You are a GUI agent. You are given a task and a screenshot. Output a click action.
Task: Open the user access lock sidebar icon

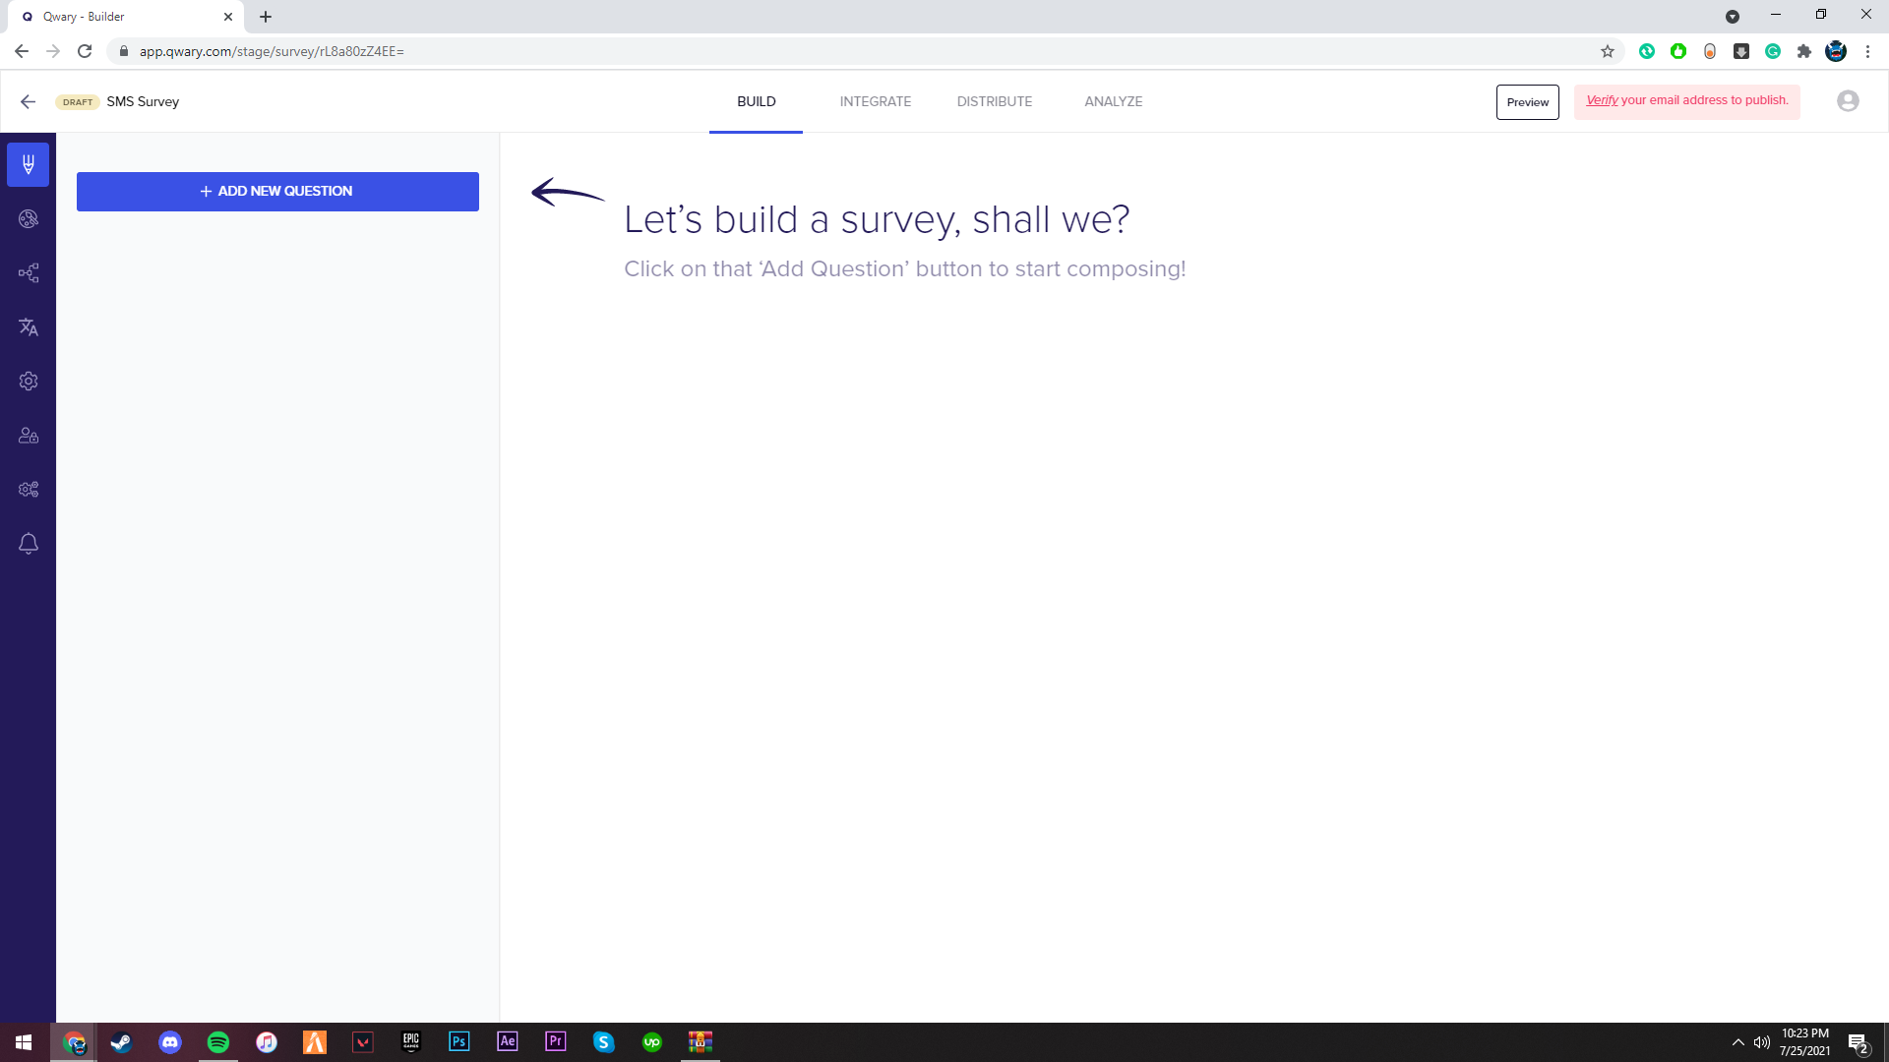(x=28, y=436)
